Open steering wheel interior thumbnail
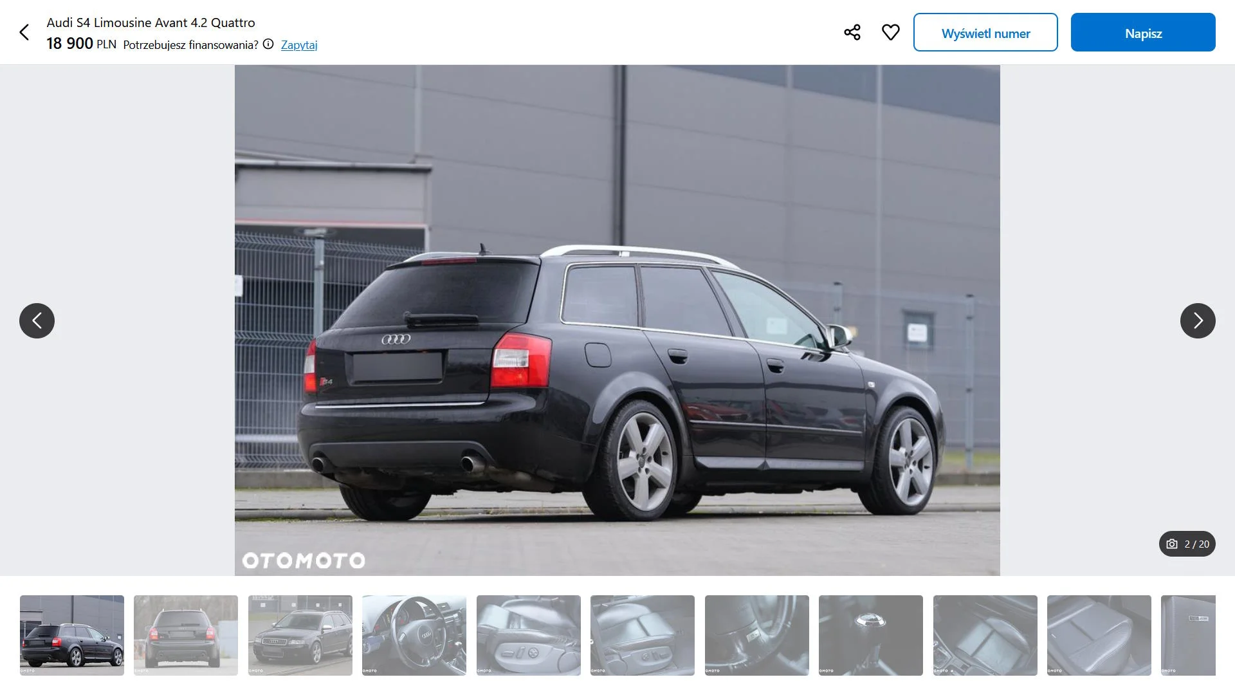This screenshot has width=1235, height=695. tap(414, 635)
